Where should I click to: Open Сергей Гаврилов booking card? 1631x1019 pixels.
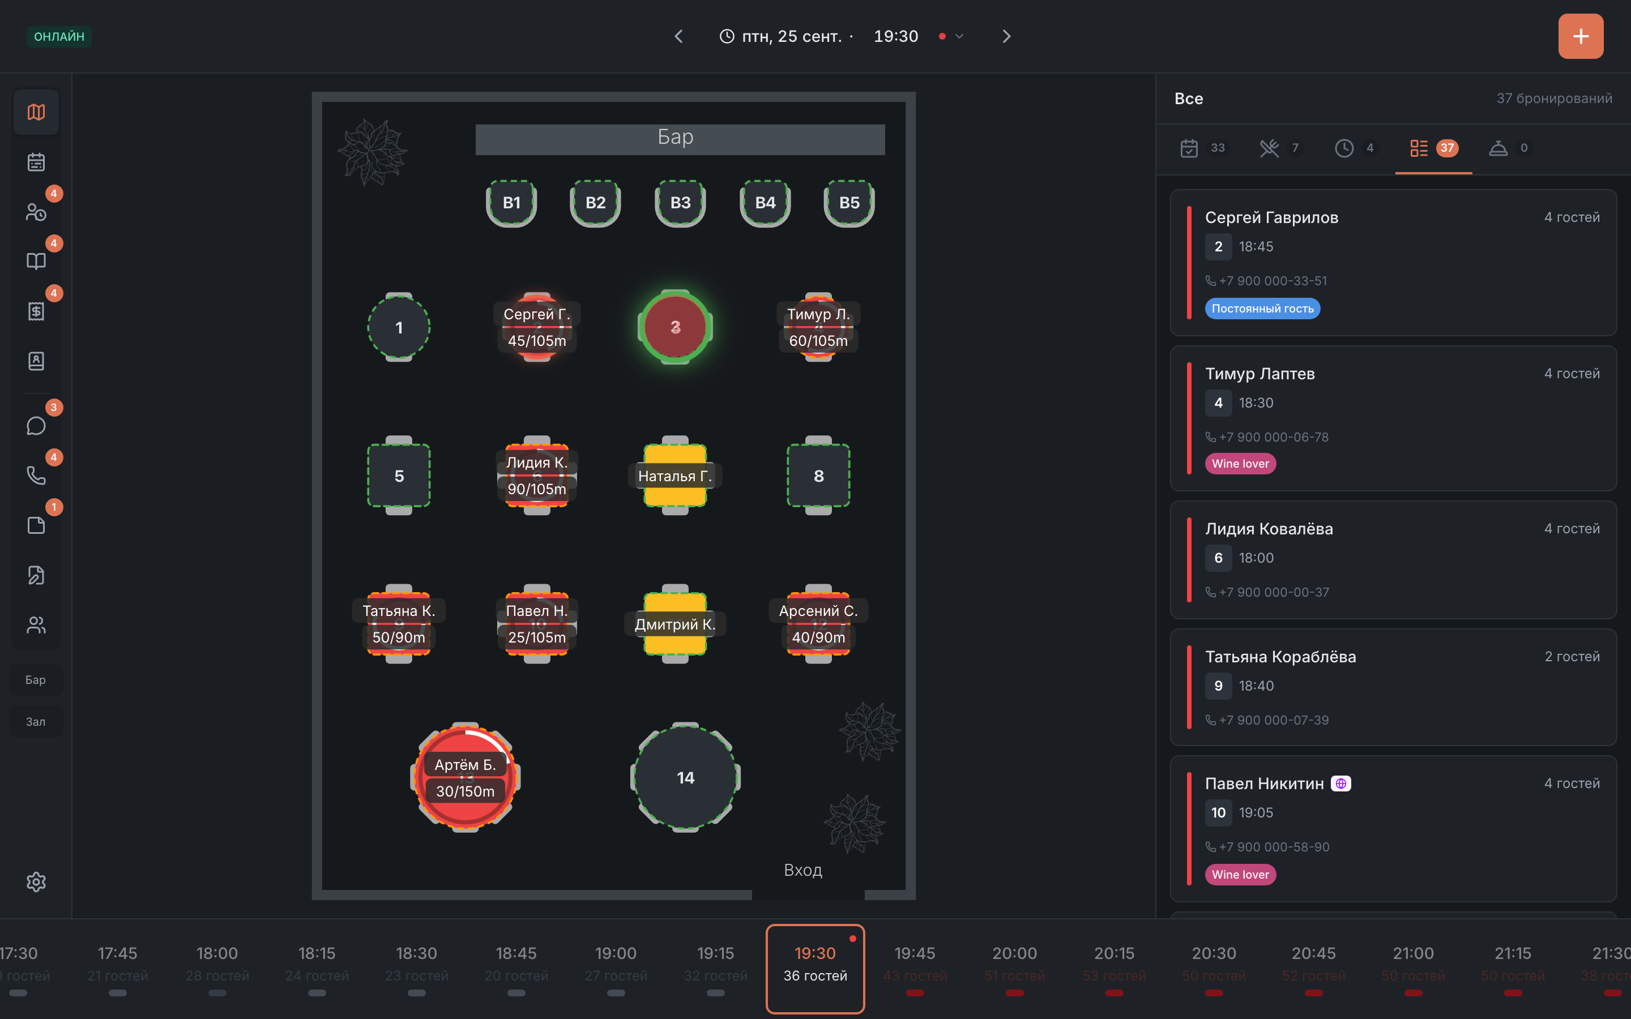pyautogui.click(x=1393, y=263)
